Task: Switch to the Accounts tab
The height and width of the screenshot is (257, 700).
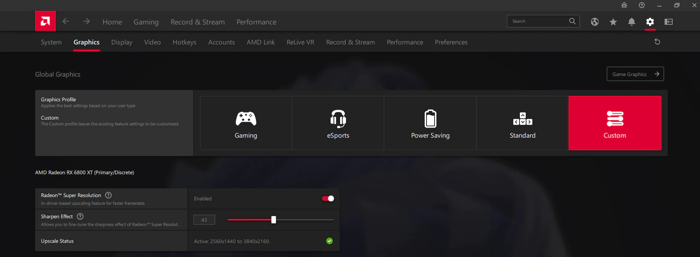Action: pos(222,42)
